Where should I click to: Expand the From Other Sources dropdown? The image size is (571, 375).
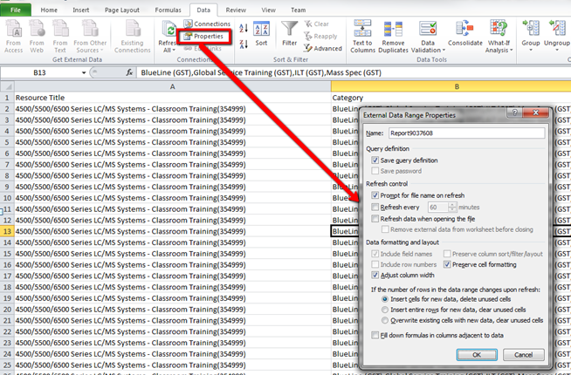pyautogui.click(x=101, y=51)
